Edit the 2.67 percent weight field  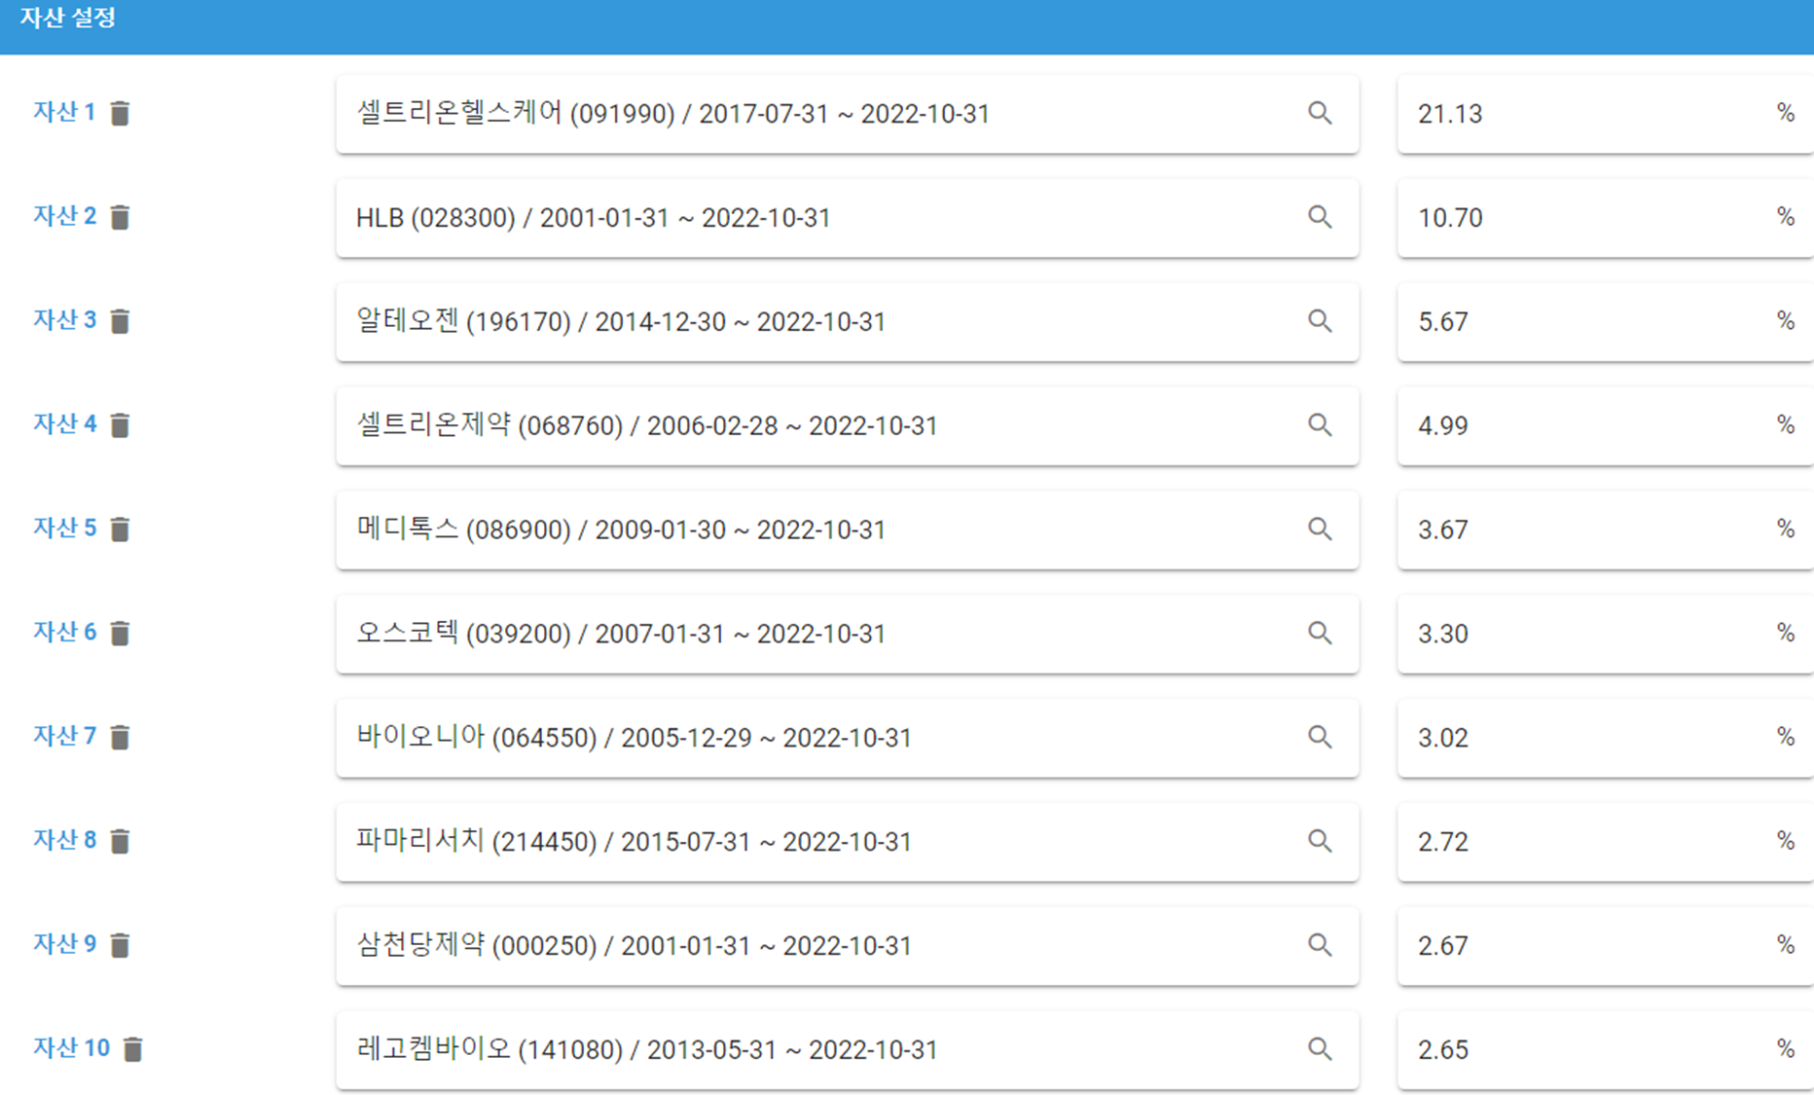pos(1606,946)
